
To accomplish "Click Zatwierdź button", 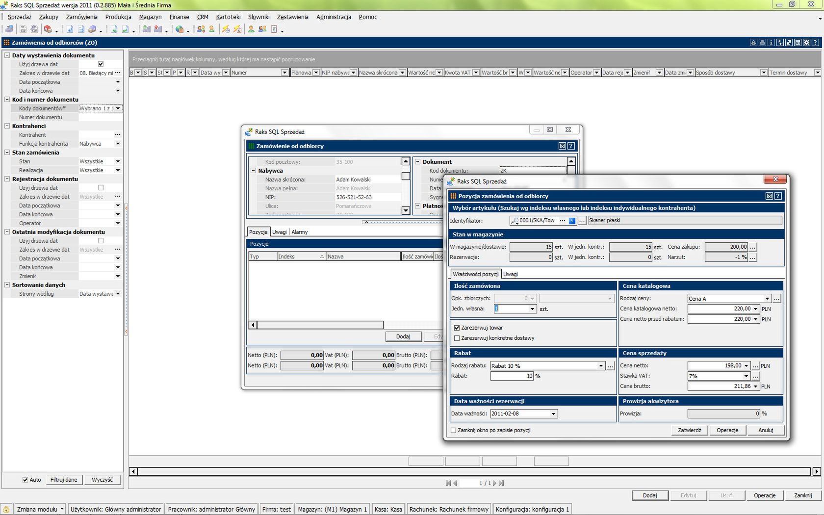I will (x=690, y=430).
